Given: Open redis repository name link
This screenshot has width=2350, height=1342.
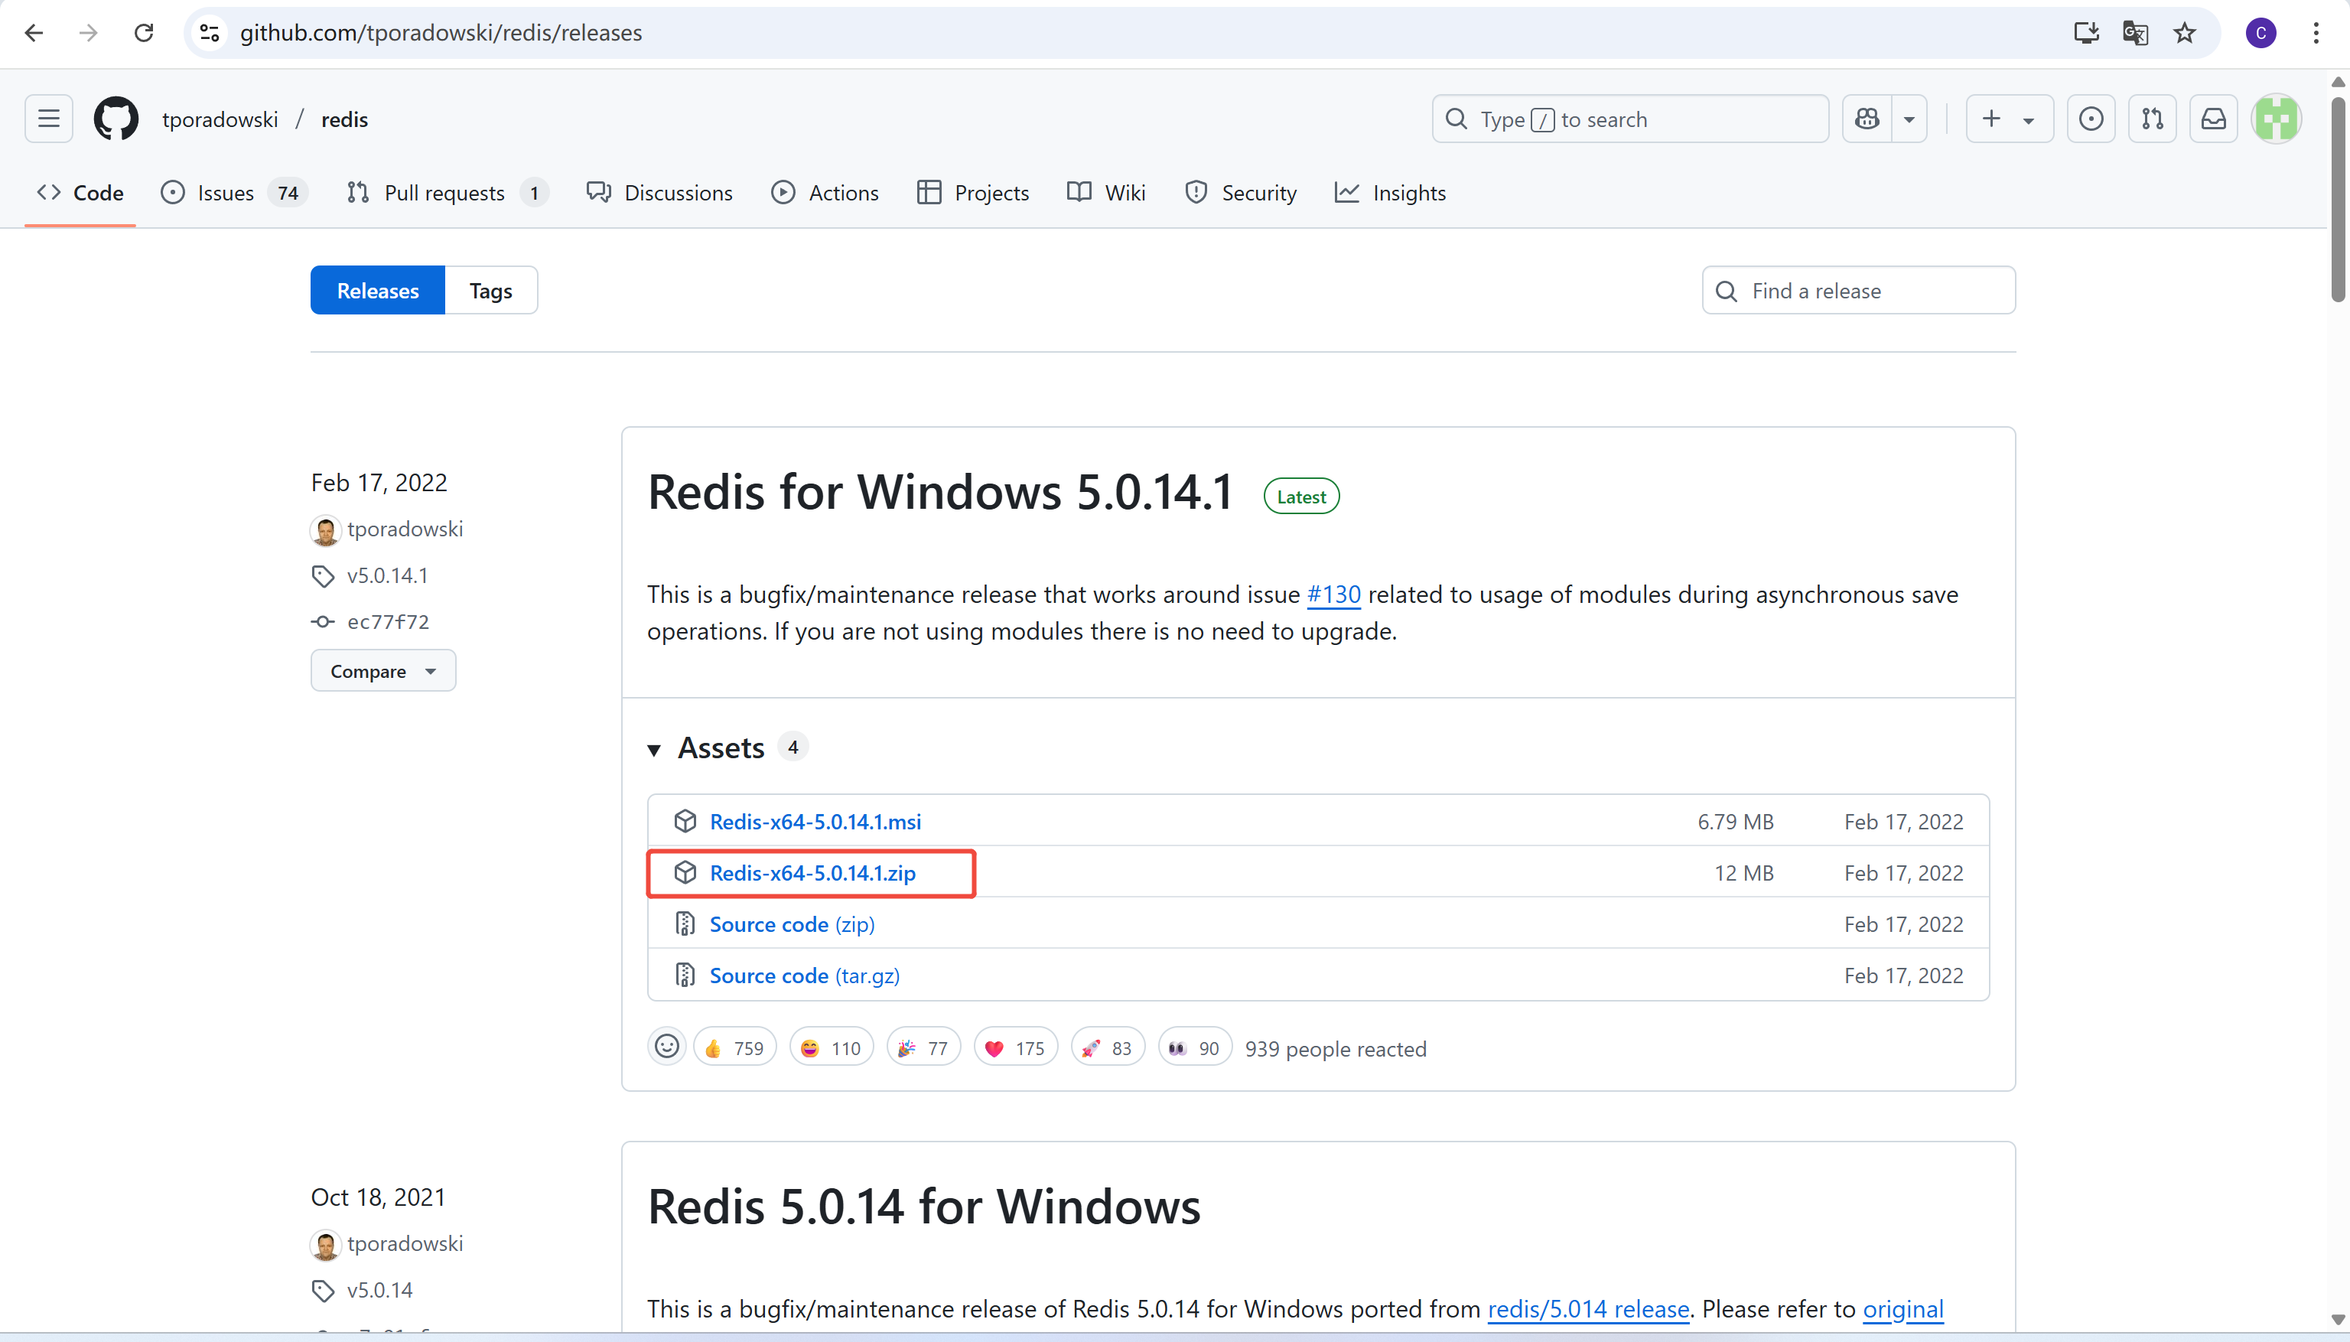Looking at the screenshot, I should [x=345, y=119].
